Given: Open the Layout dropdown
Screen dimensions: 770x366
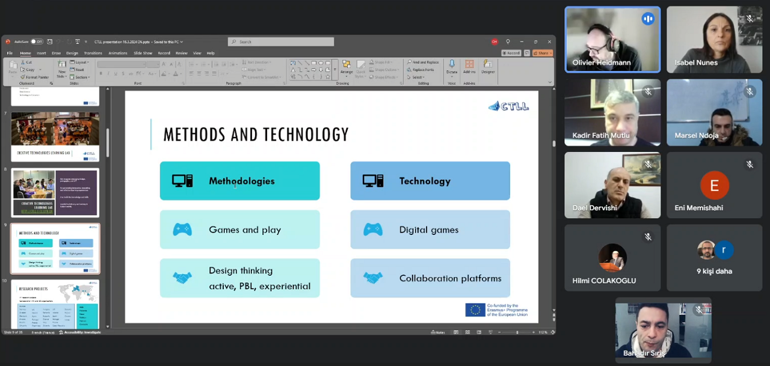Looking at the screenshot, I should 81,62.
